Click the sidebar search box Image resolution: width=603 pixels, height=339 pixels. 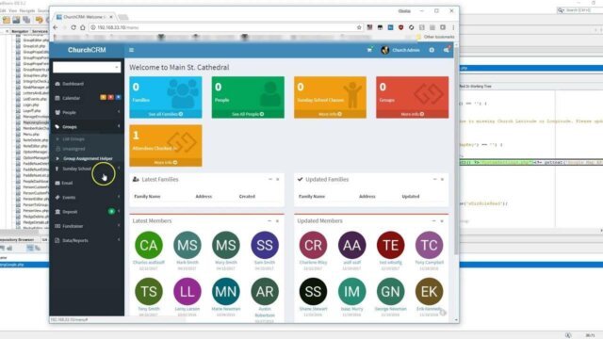[87, 67]
